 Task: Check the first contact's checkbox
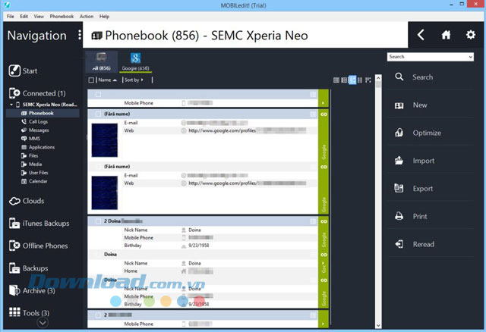[97, 94]
